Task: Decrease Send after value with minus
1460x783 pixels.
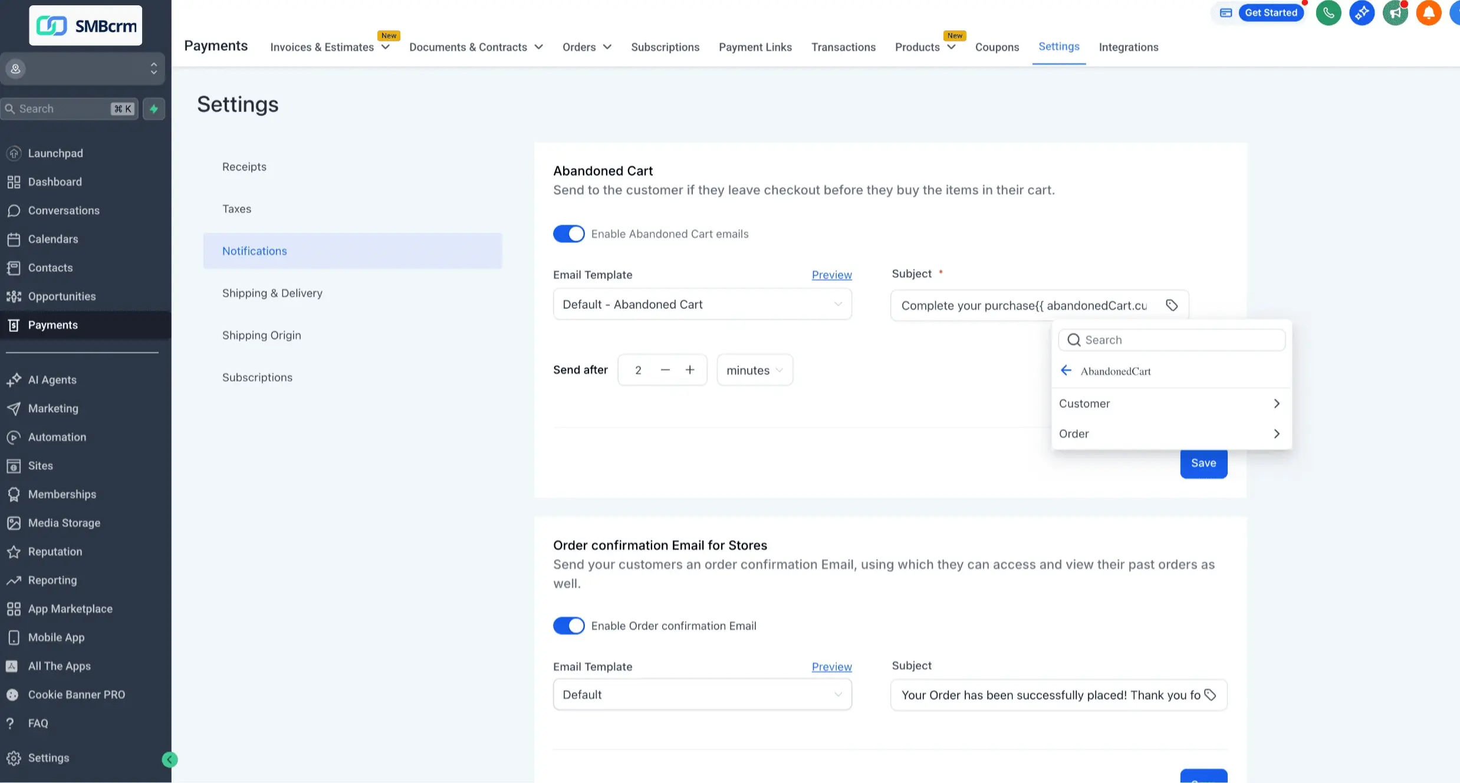Action: tap(665, 370)
